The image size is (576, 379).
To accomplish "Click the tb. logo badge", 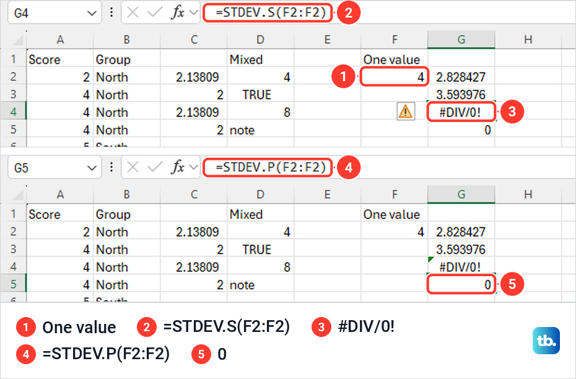I will (546, 341).
